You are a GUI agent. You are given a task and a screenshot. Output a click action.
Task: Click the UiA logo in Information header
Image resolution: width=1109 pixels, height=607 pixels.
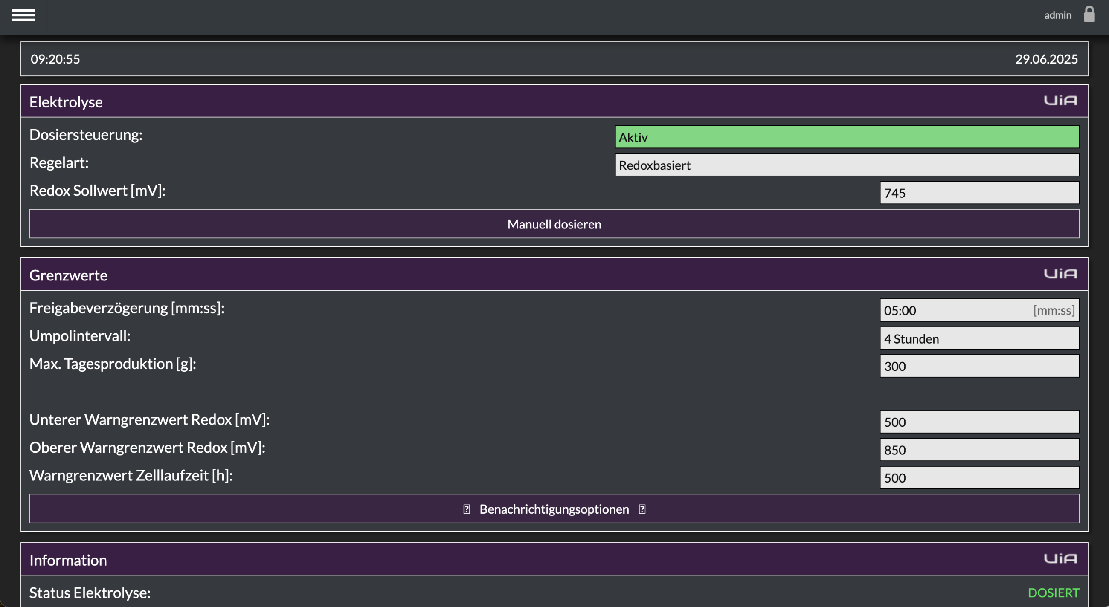pyautogui.click(x=1060, y=559)
